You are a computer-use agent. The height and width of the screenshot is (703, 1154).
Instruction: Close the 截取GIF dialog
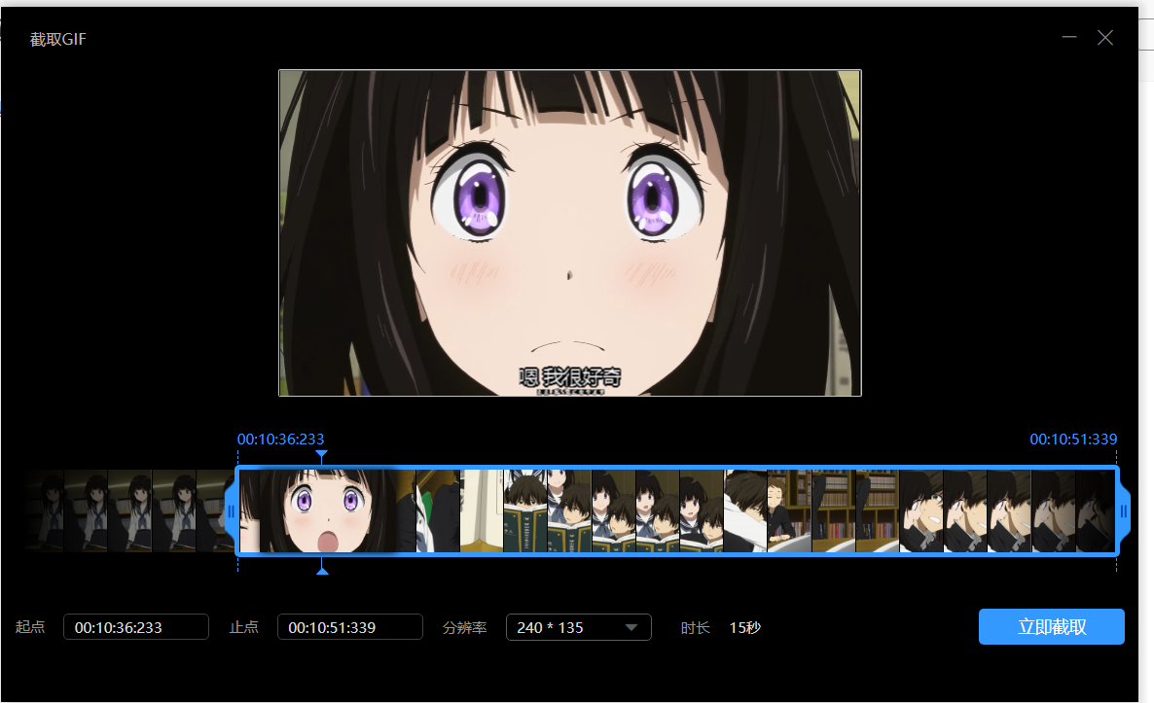[1105, 38]
